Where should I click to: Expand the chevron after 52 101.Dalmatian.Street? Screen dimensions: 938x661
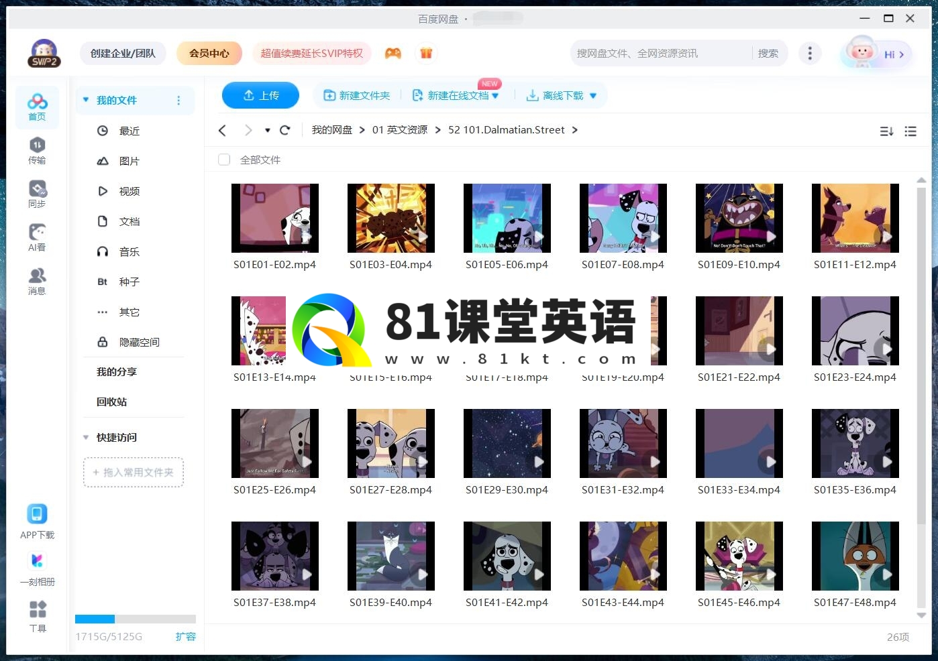coord(575,130)
